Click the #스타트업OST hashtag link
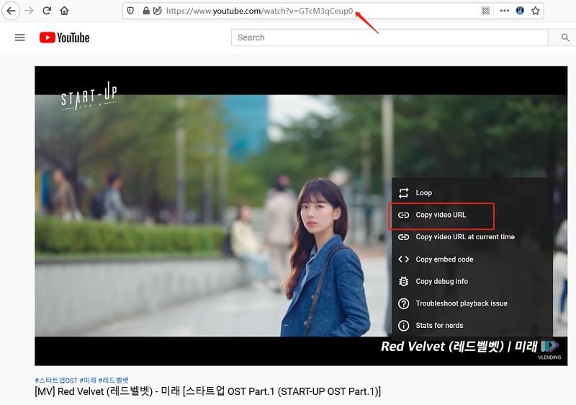Viewport: 576px width, 405px height. click(56, 380)
